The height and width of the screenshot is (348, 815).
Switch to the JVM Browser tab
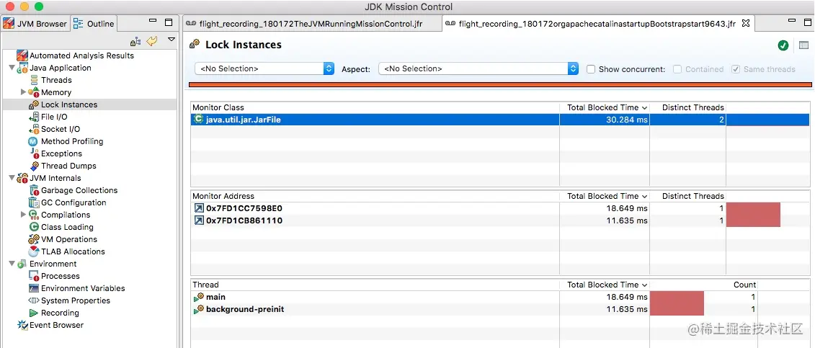coord(35,23)
